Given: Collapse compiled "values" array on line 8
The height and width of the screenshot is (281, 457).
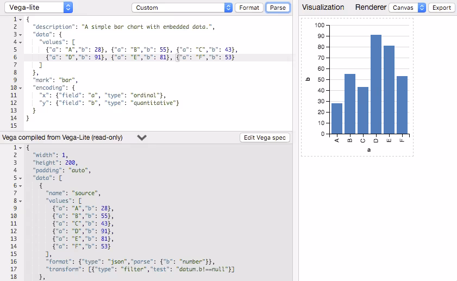Looking at the screenshot, I should tap(21, 201).
